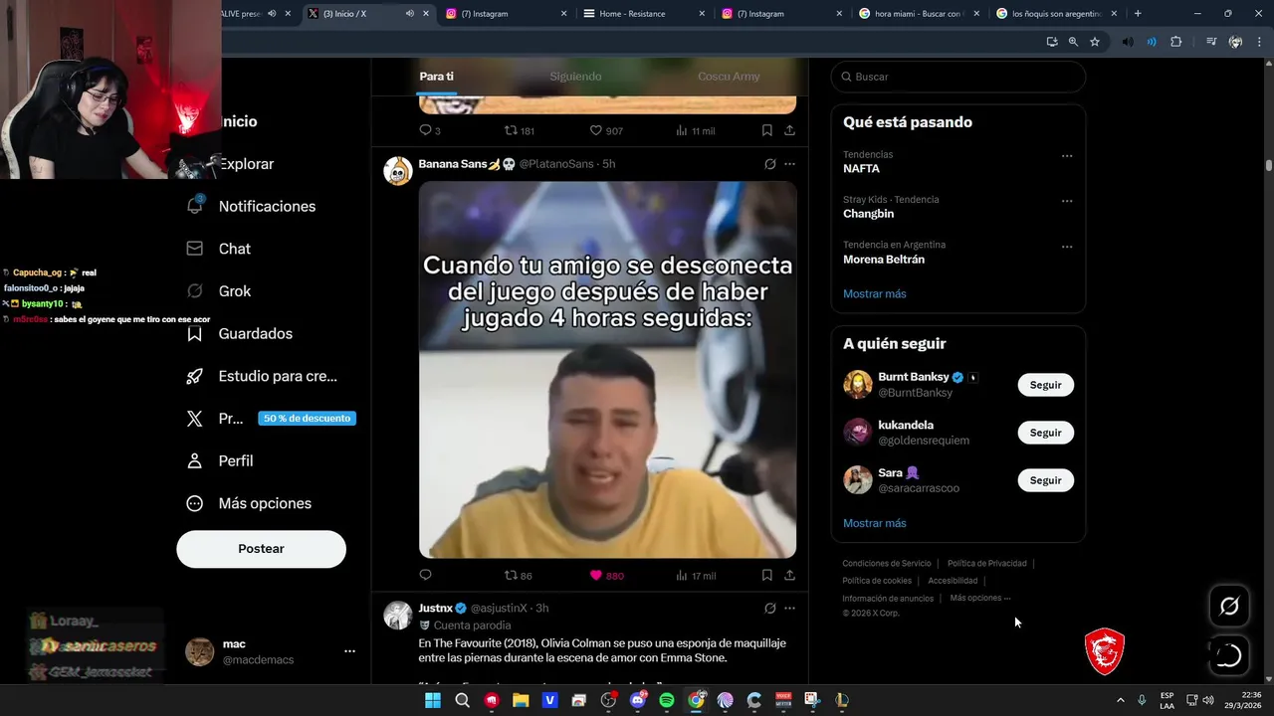Open Justnx profile avatar
Screen dimensions: 1274x716
coord(398,616)
